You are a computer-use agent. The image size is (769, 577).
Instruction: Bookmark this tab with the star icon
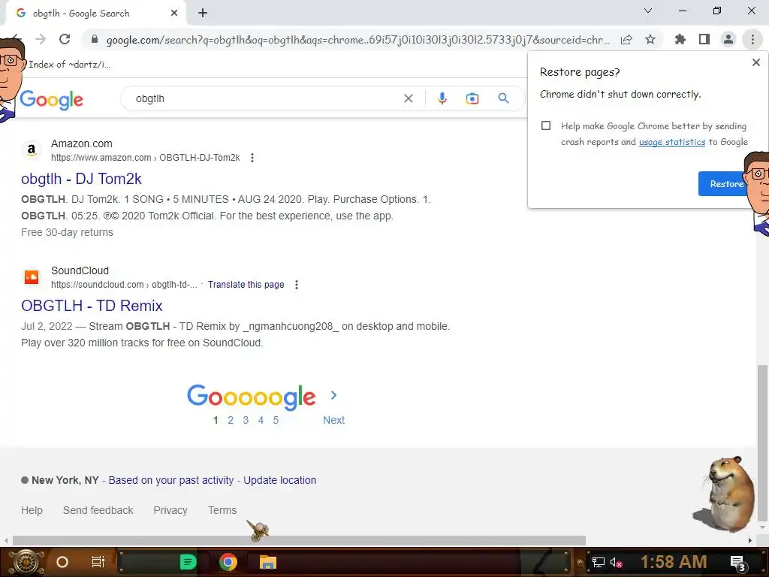(650, 39)
